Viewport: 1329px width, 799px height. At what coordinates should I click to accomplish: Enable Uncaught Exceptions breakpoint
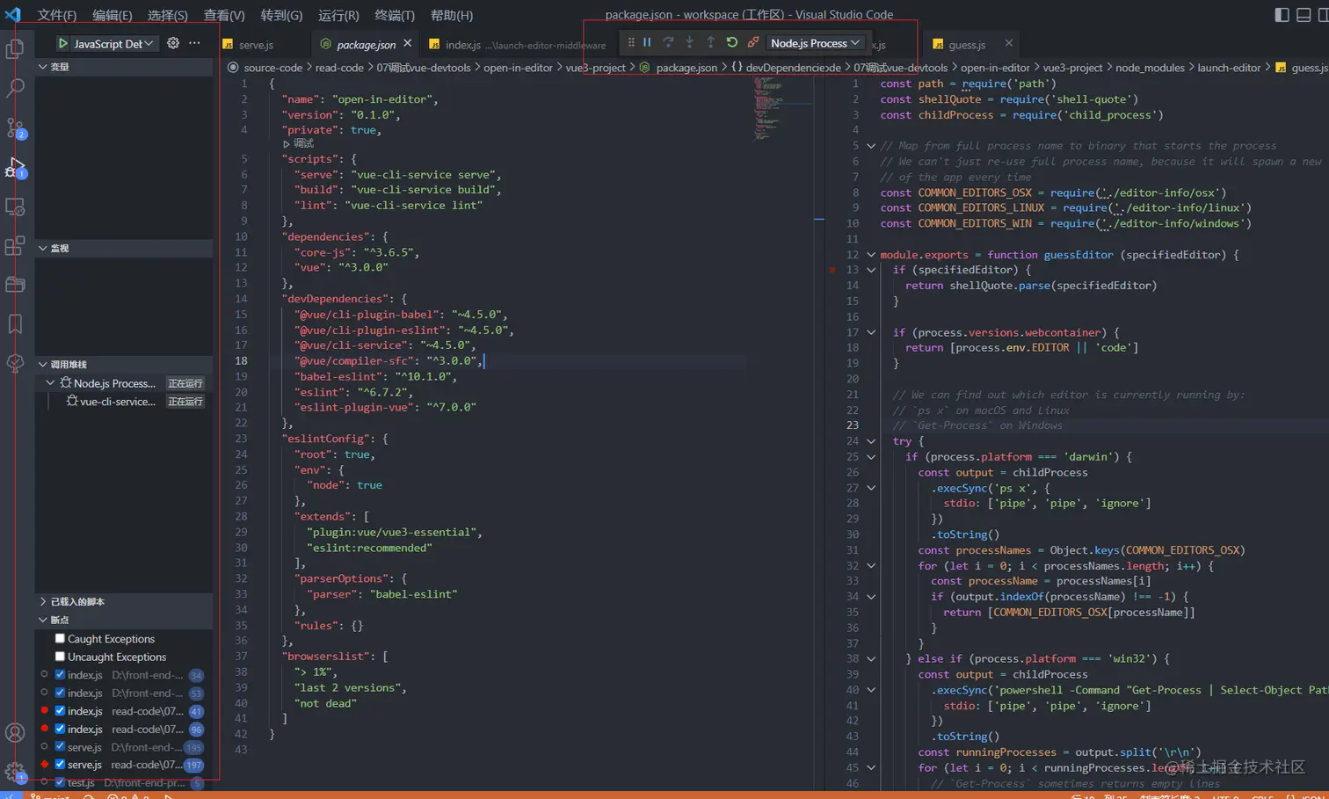click(60, 657)
